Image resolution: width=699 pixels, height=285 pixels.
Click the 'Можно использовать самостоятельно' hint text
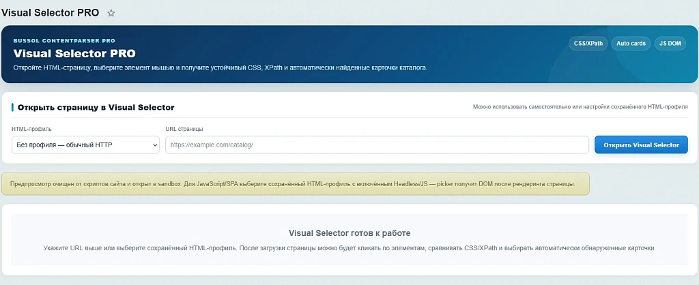(x=580, y=107)
